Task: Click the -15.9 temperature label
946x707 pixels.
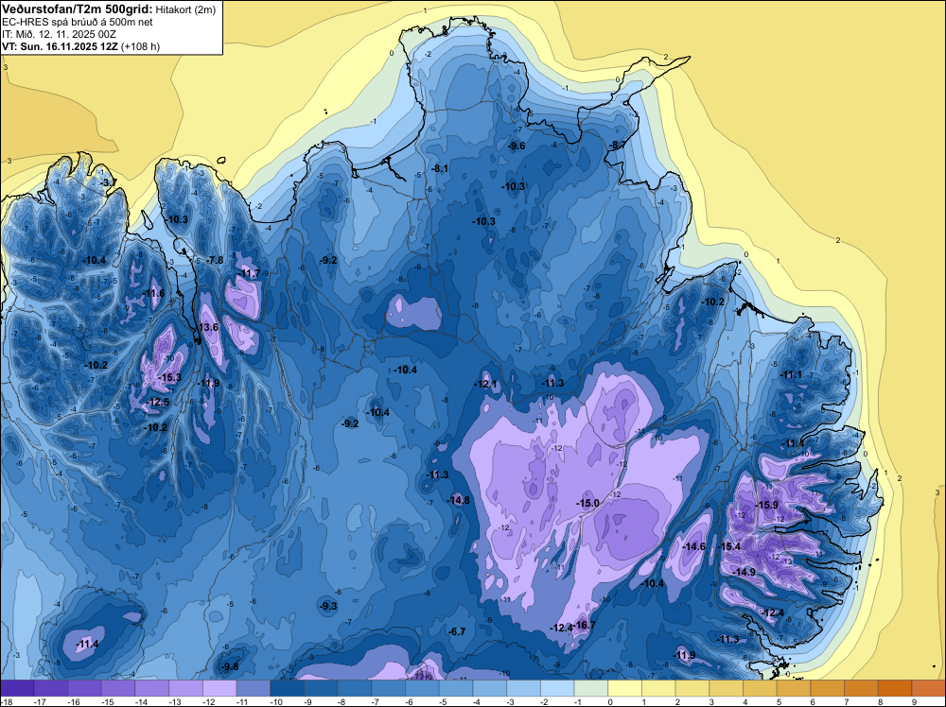Action: [767, 505]
